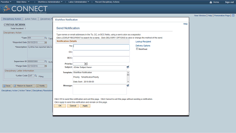The image size is (236, 133).
Task: Click inside the BCC field
Action: click(101, 59)
